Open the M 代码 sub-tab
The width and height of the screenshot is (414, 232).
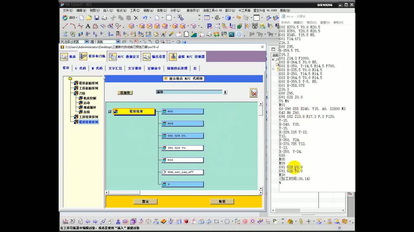[97, 68]
